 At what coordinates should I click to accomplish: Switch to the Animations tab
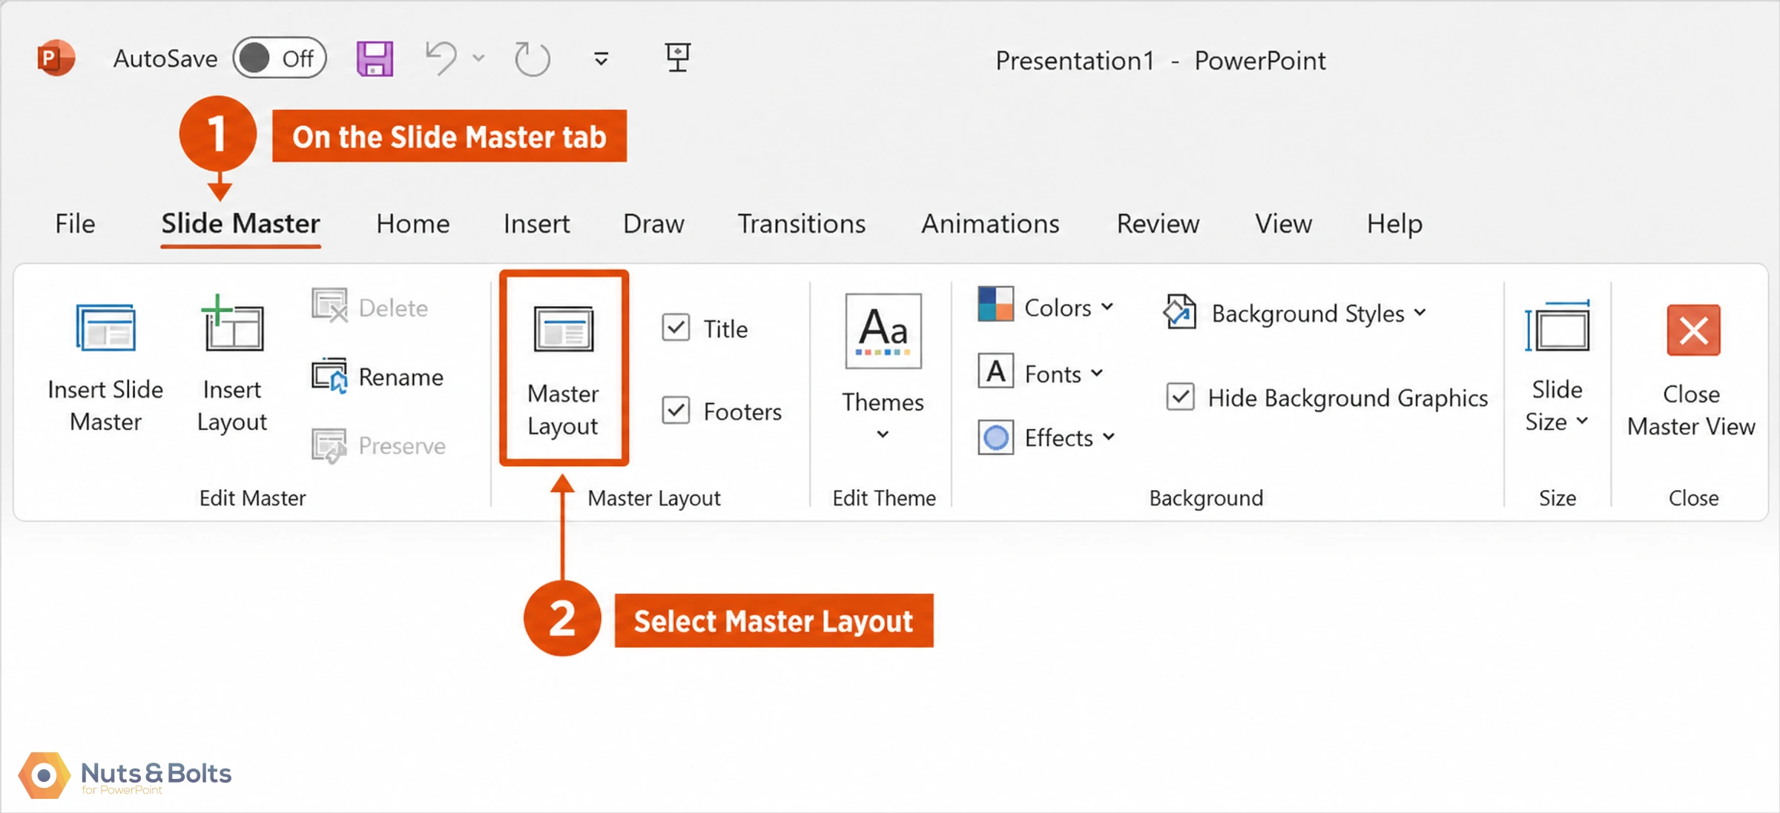pos(990,223)
